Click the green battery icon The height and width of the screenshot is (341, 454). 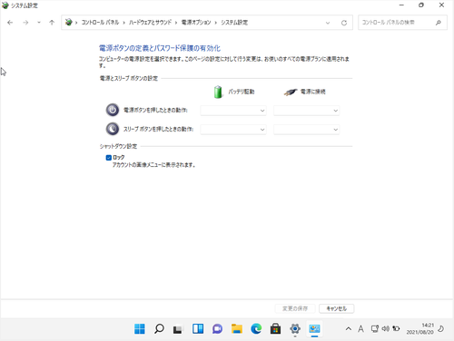coord(218,92)
